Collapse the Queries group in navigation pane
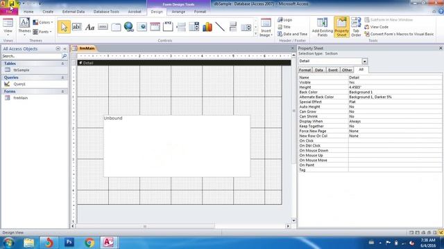 (62, 77)
